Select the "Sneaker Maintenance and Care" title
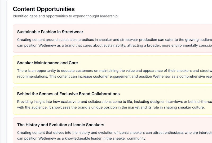This screenshot has height=143, width=212. [47, 63]
